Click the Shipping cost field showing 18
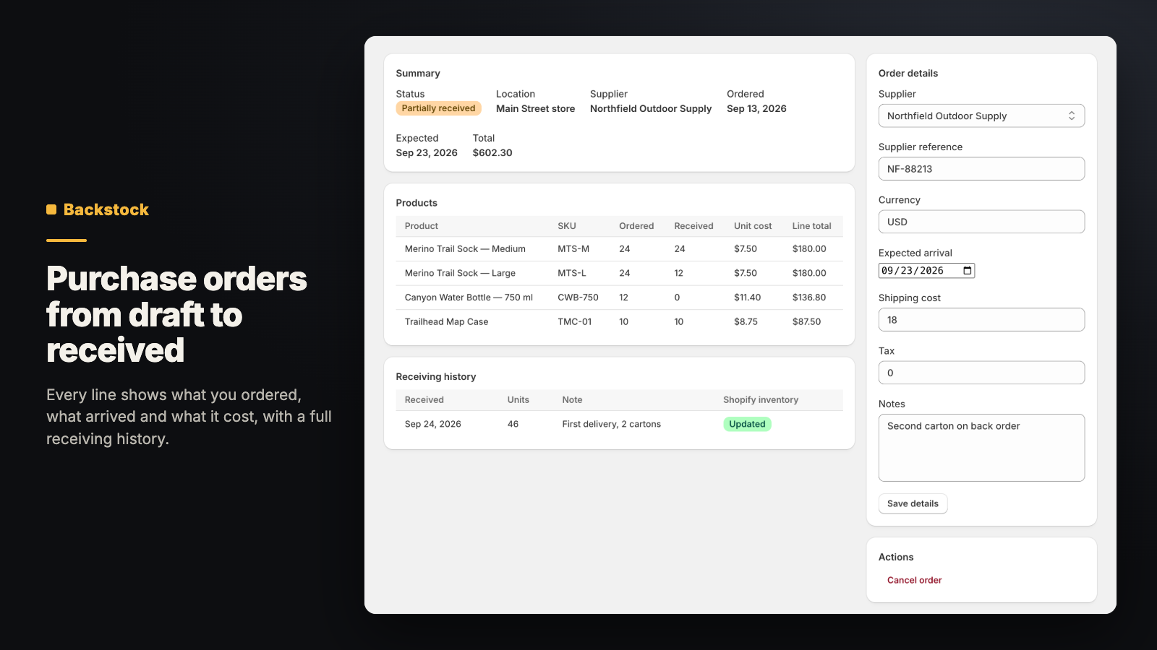Image resolution: width=1157 pixels, height=650 pixels. 981,320
